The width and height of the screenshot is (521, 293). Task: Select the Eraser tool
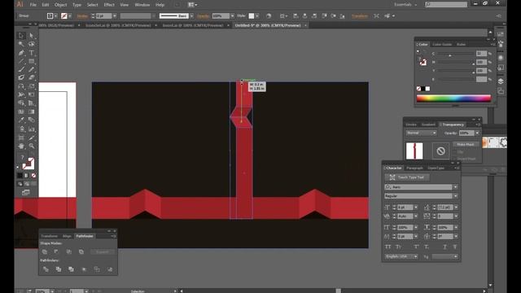[x=32, y=78]
